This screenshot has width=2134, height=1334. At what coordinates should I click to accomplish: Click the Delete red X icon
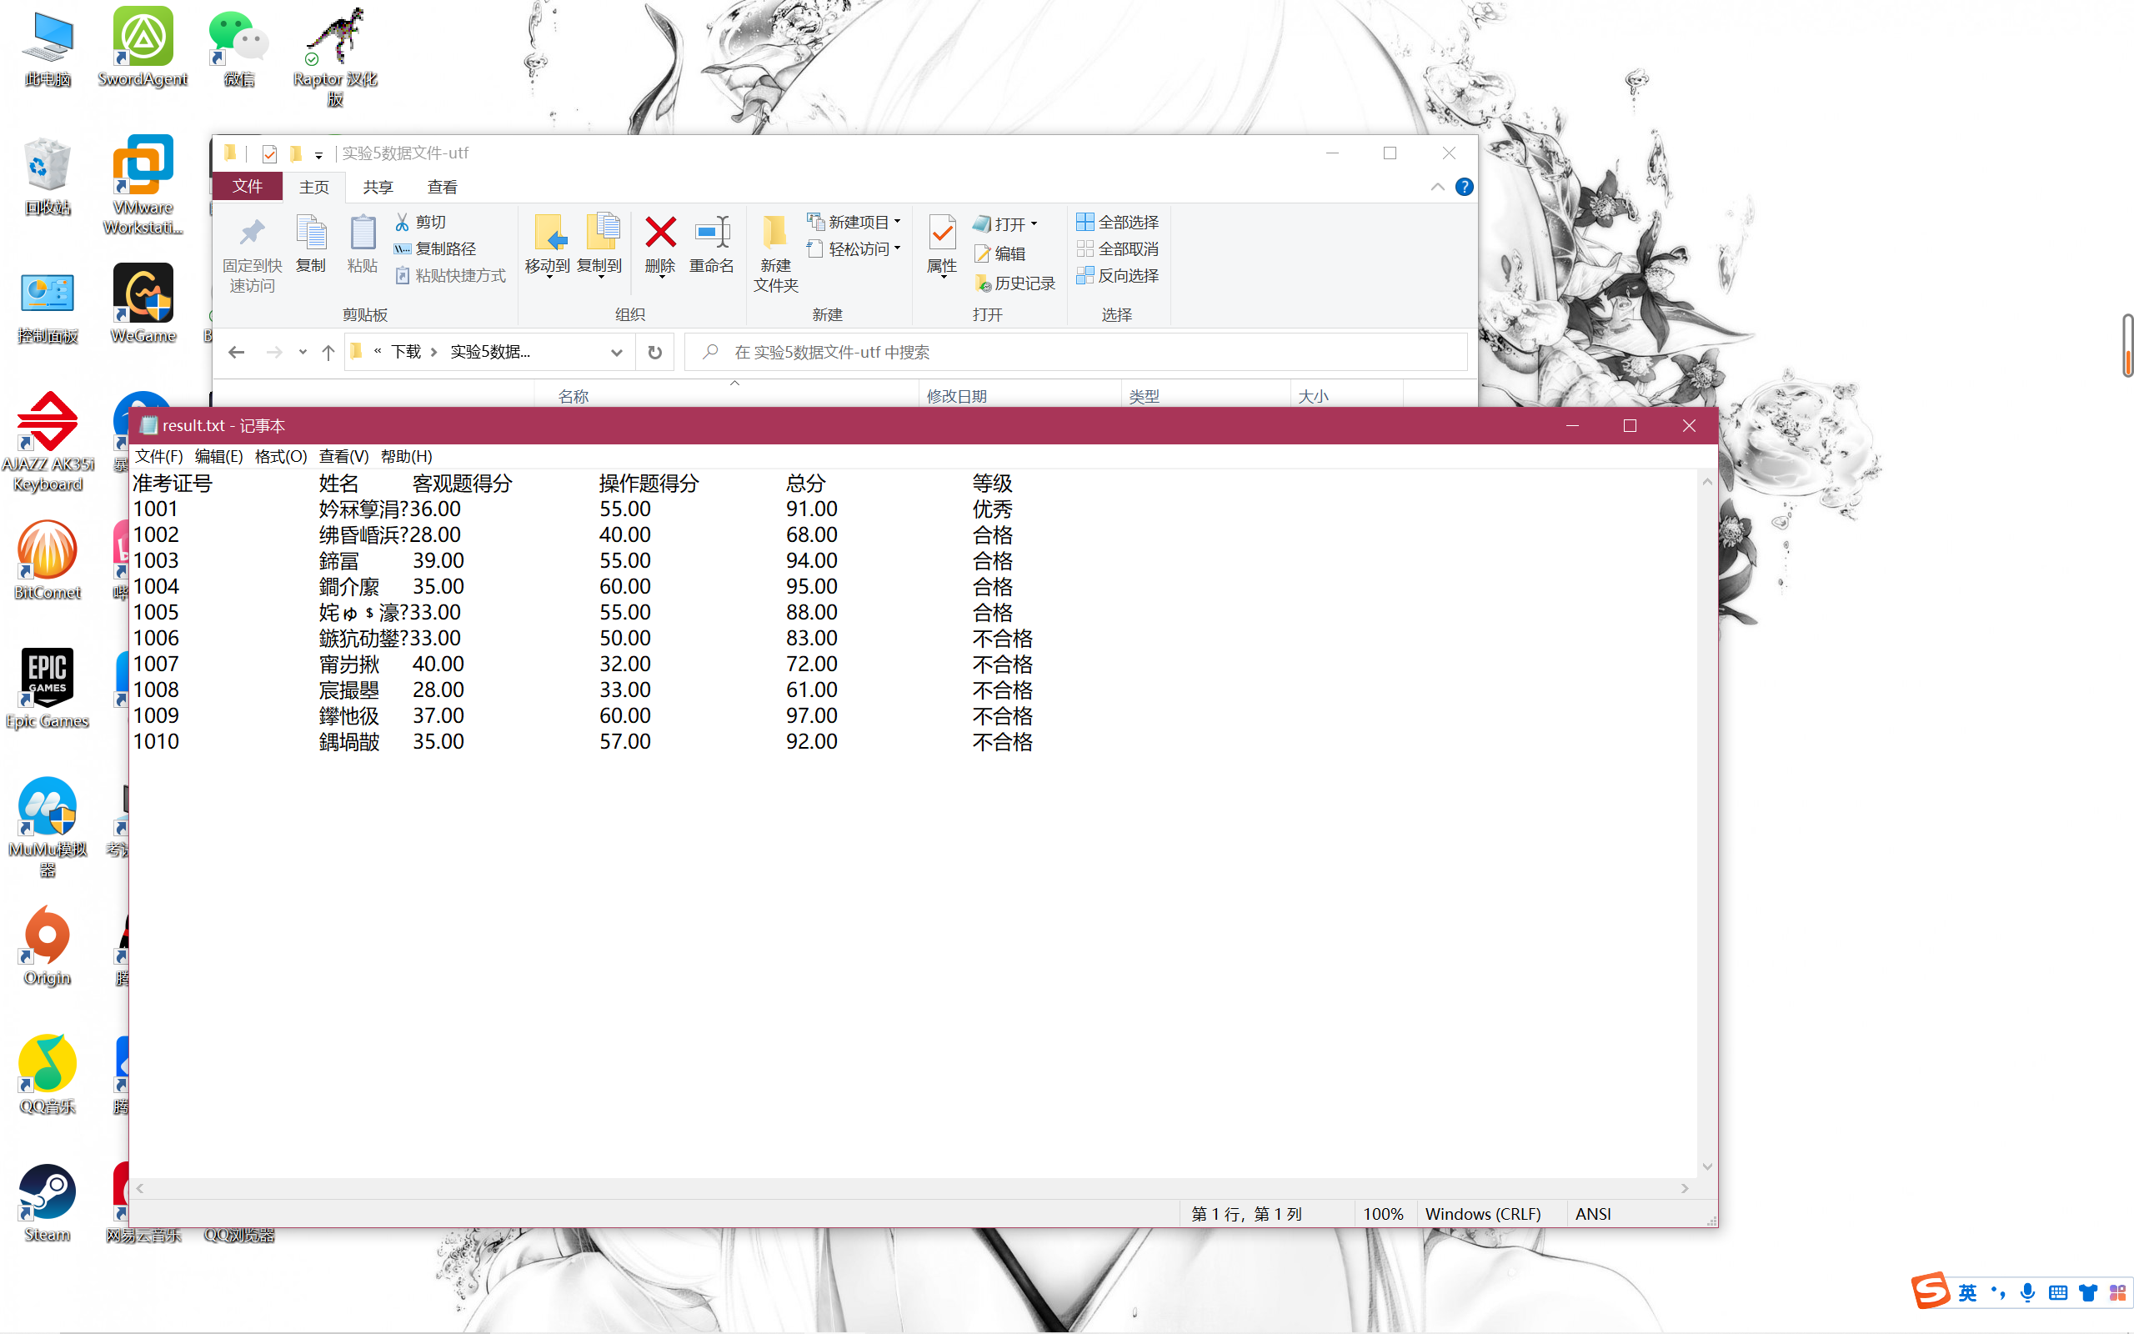pos(659,233)
